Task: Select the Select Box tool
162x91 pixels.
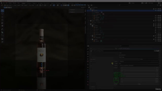Action: pyautogui.click(x=2, y=11)
